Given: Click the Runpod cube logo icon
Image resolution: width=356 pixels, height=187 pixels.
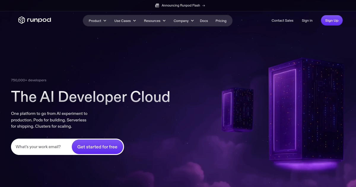Looking at the screenshot, I should click(x=22, y=20).
